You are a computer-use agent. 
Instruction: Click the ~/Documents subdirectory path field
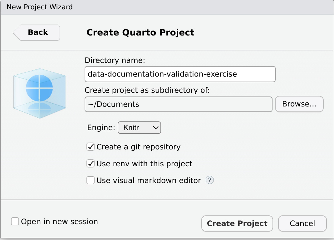pyautogui.click(x=178, y=104)
